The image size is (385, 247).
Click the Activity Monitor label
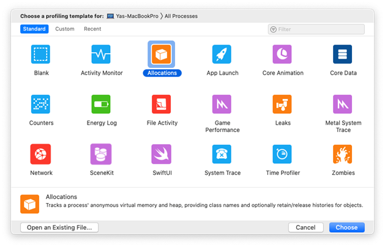tap(102, 73)
